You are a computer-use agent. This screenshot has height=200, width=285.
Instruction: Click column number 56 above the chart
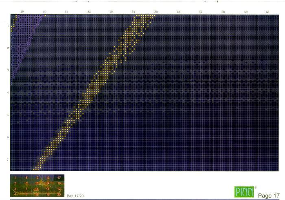point(179,12)
